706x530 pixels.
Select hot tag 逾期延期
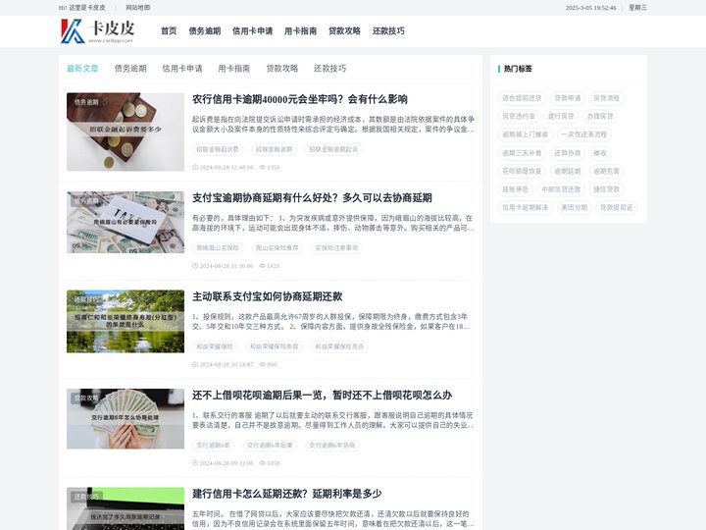point(568,171)
